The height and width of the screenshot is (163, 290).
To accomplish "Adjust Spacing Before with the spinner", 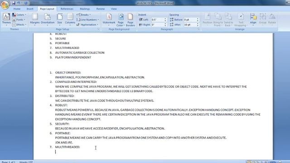I will pos(198,19).
